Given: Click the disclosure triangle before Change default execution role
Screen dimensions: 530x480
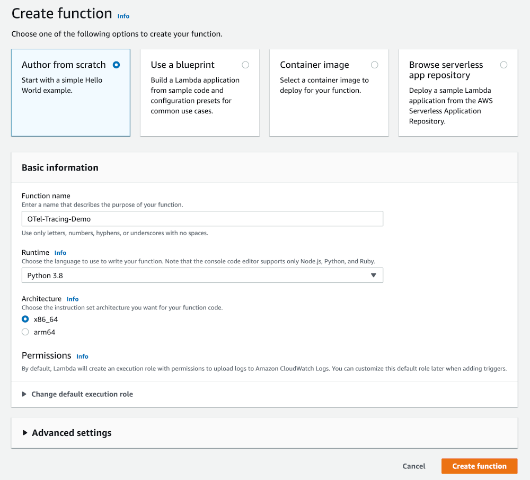Looking at the screenshot, I should pyautogui.click(x=24, y=394).
